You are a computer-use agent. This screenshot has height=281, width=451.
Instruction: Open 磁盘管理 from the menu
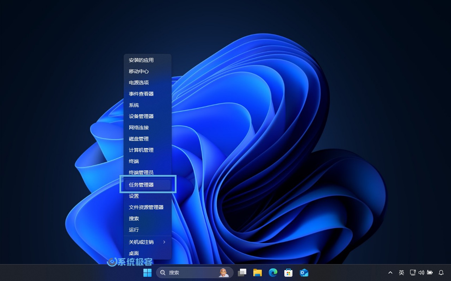click(147, 139)
